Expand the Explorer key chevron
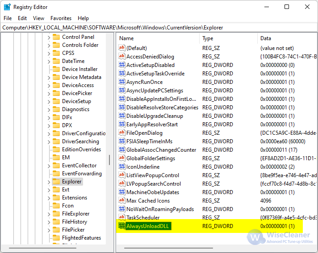 (49, 182)
